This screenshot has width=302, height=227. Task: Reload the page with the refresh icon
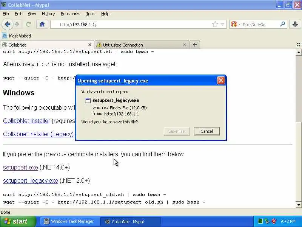pos(29,24)
